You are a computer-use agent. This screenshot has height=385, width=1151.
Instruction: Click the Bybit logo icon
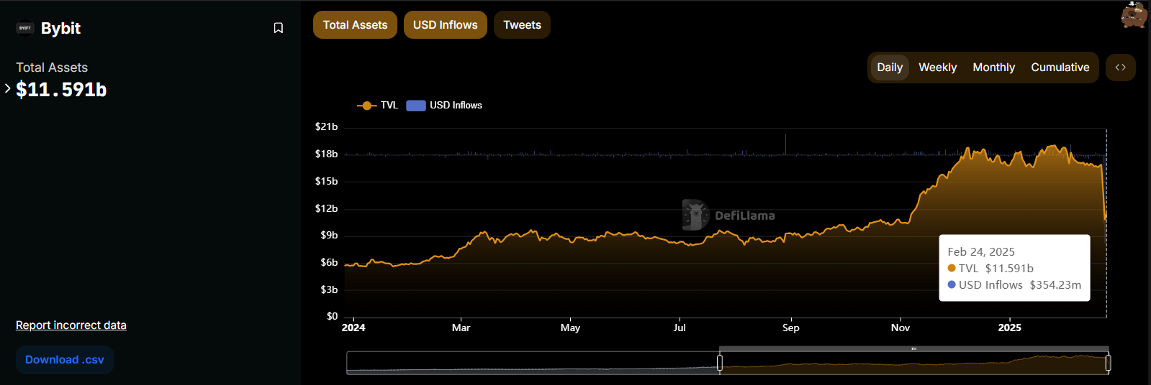tap(25, 28)
